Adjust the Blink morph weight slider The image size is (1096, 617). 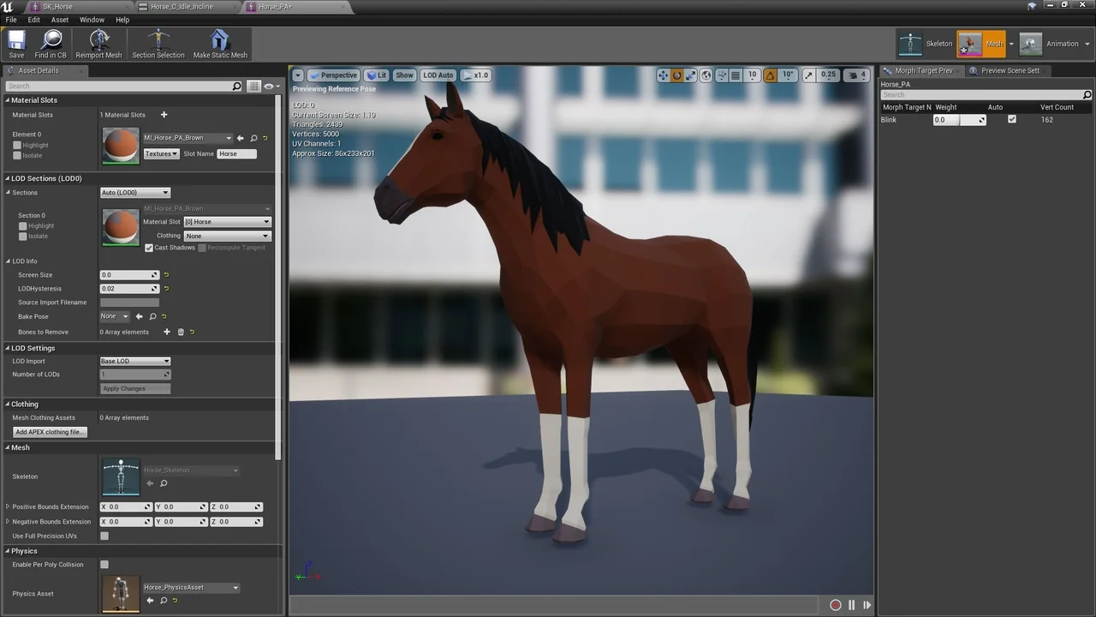tap(958, 120)
